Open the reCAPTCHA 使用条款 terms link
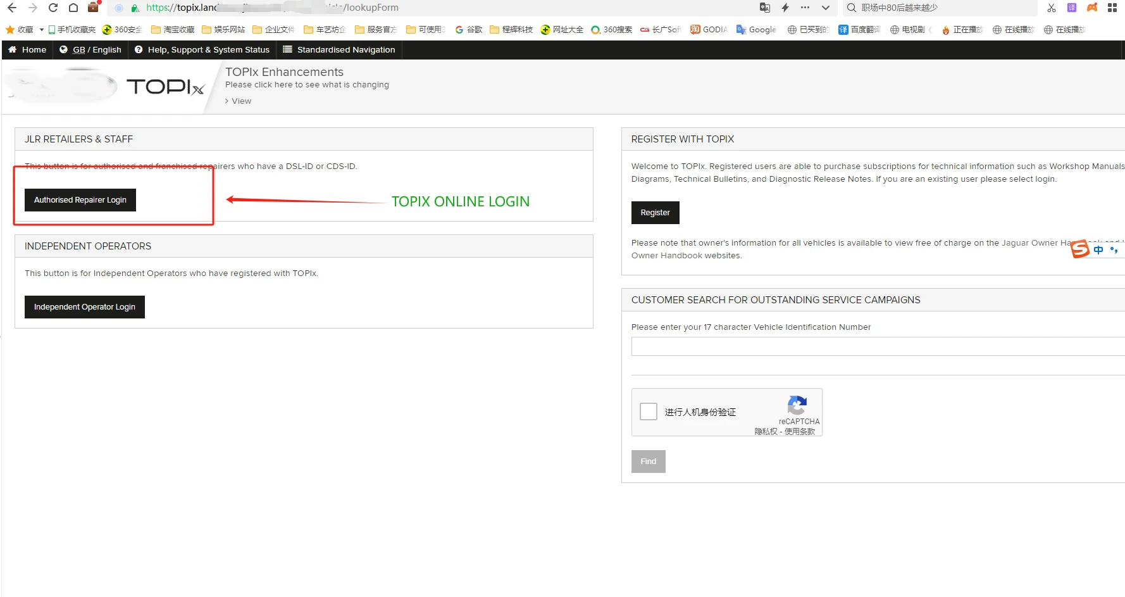The image size is (1125, 597). [800, 431]
